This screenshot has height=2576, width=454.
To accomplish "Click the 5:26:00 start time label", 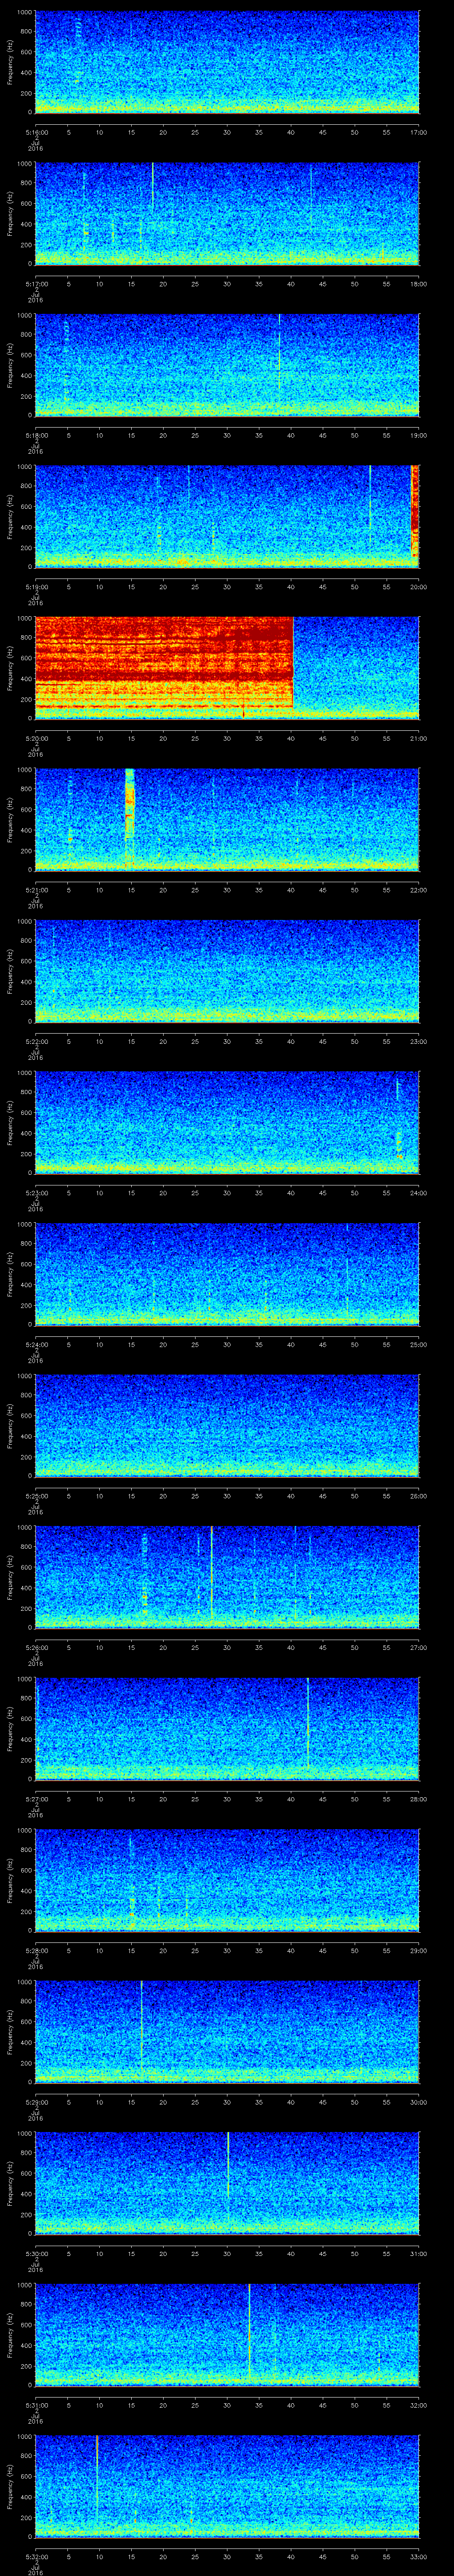I will click(x=36, y=1647).
